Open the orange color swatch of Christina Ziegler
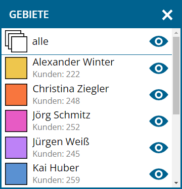Viewport: 182px width, 189px height. point(16,95)
